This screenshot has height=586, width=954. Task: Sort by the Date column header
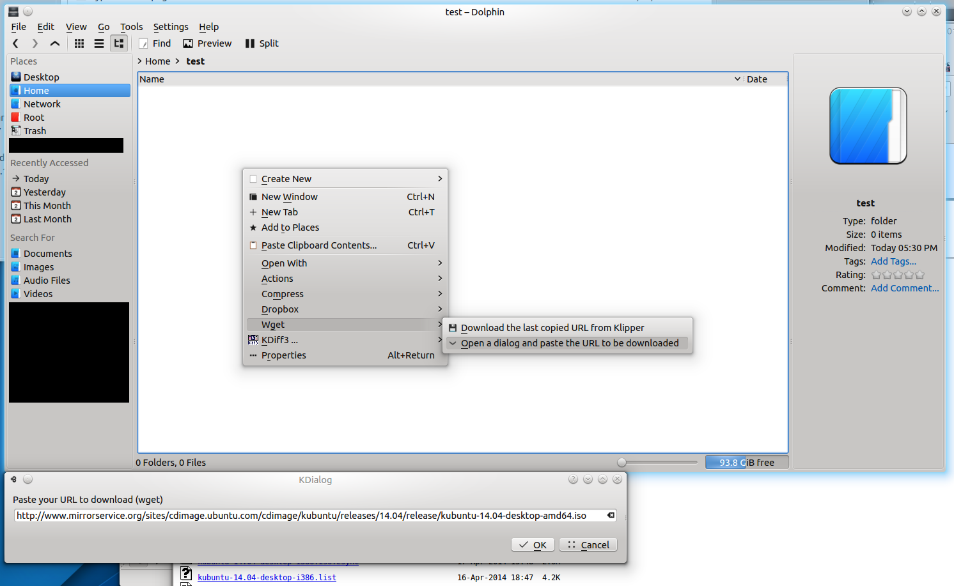point(766,79)
